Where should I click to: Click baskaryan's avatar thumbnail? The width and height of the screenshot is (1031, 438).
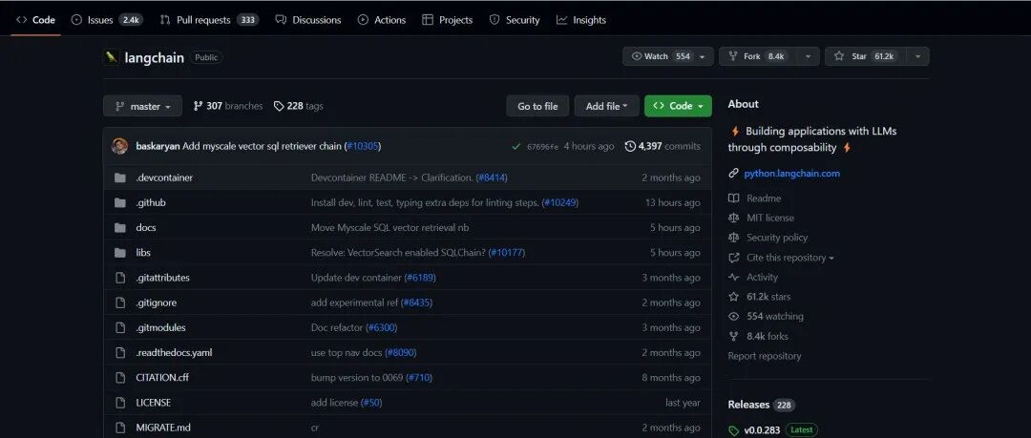click(119, 146)
